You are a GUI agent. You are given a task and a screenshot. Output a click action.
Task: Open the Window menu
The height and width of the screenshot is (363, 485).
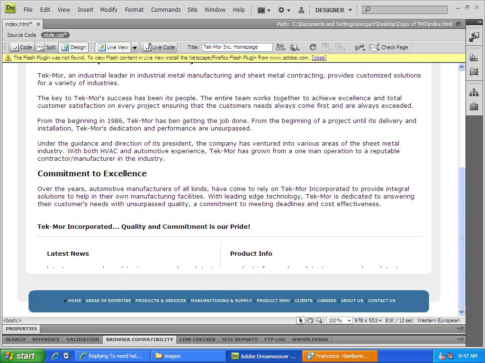click(x=215, y=10)
